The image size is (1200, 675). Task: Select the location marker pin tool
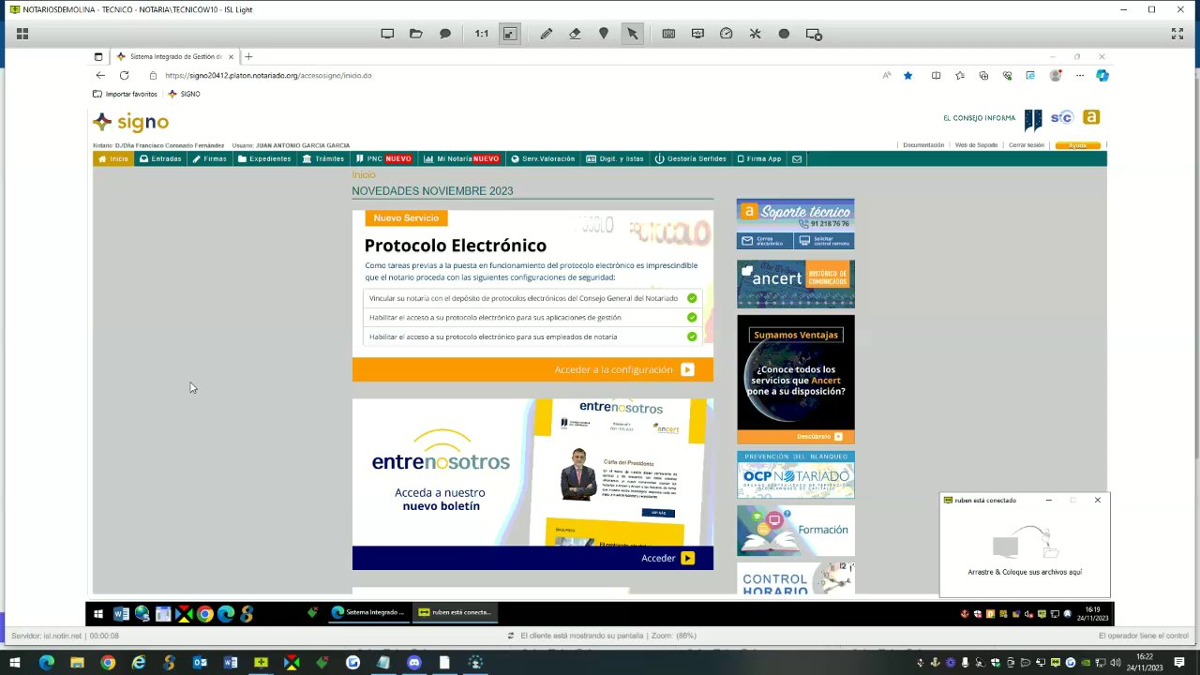click(604, 34)
